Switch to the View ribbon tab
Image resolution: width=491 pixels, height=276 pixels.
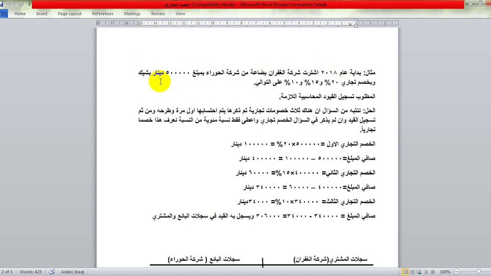click(180, 14)
